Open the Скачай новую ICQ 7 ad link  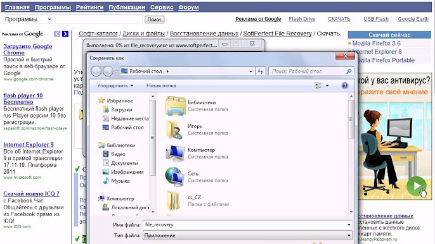click(31, 193)
